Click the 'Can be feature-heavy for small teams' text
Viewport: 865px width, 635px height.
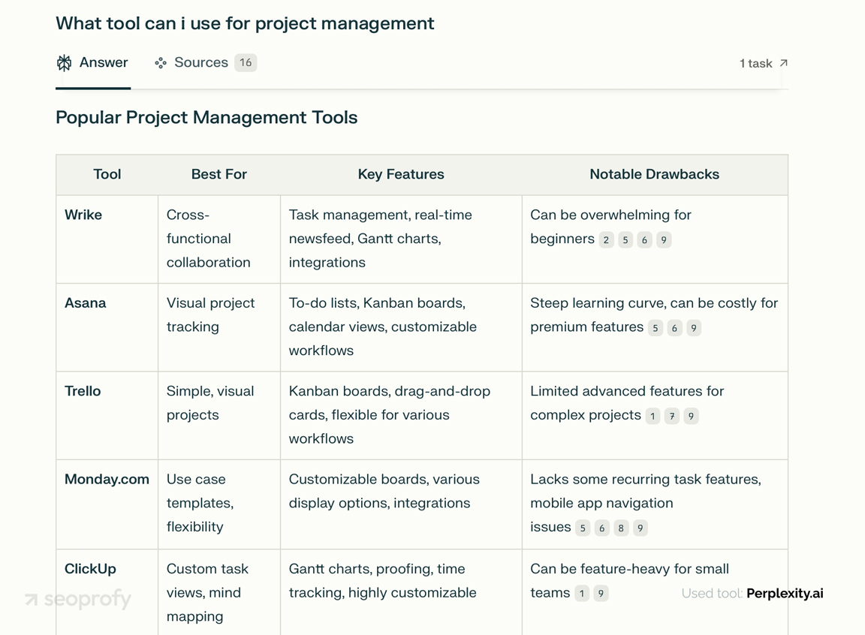[629, 581]
